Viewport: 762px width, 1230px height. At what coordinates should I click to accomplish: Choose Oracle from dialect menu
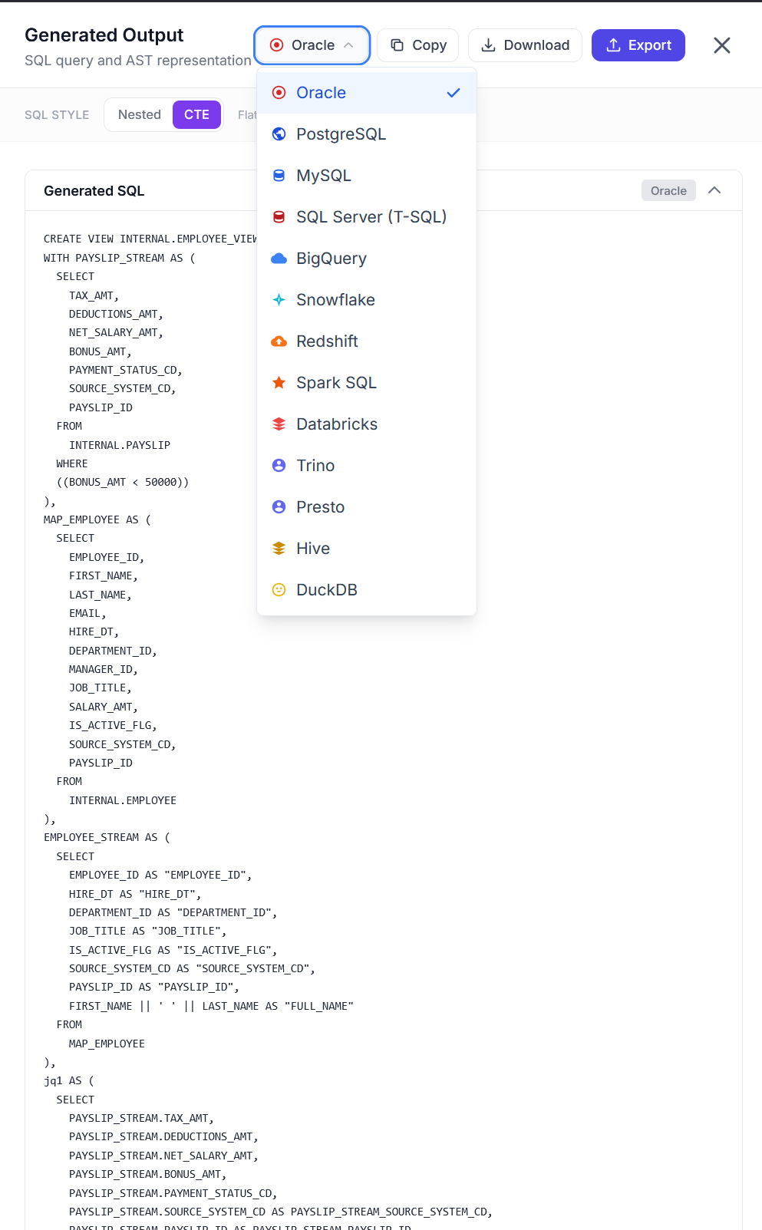(x=367, y=93)
